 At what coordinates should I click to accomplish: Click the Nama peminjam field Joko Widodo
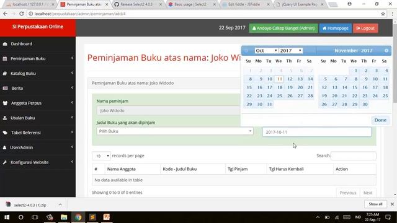tap(168, 111)
